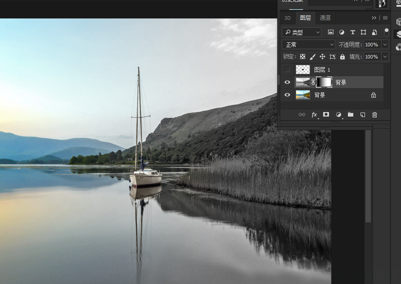The image size is (401, 284).
Task: Select the 图层 (Layers) tab
Action: pyautogui.click(x=305, y=18)
